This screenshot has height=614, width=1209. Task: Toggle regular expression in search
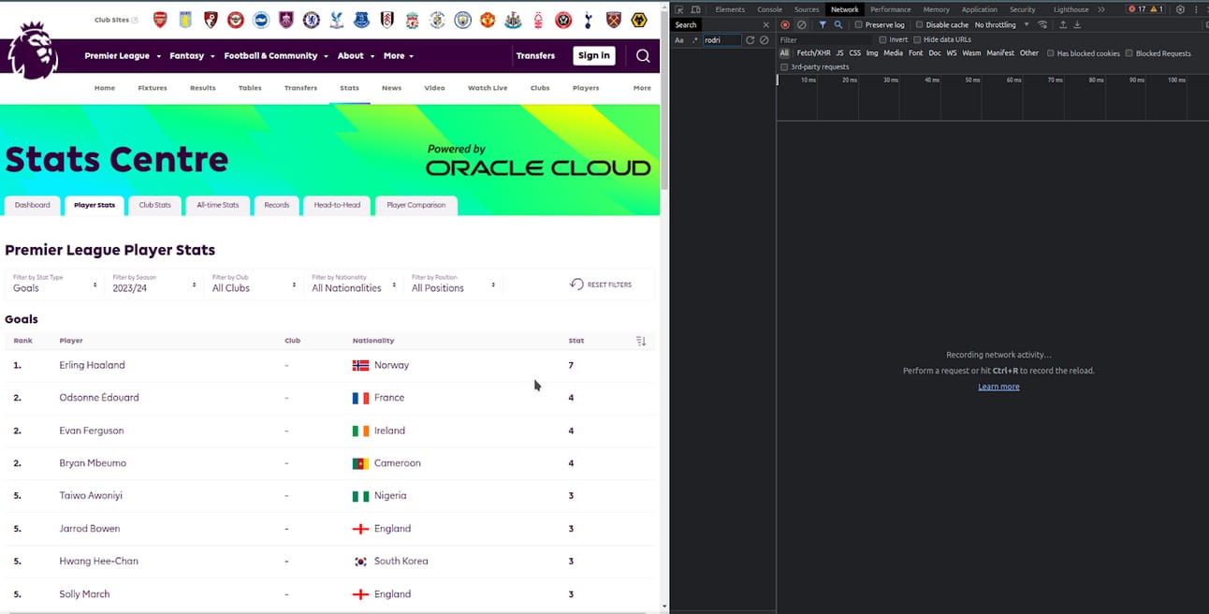pyautogui.click(x=695, y=40)
